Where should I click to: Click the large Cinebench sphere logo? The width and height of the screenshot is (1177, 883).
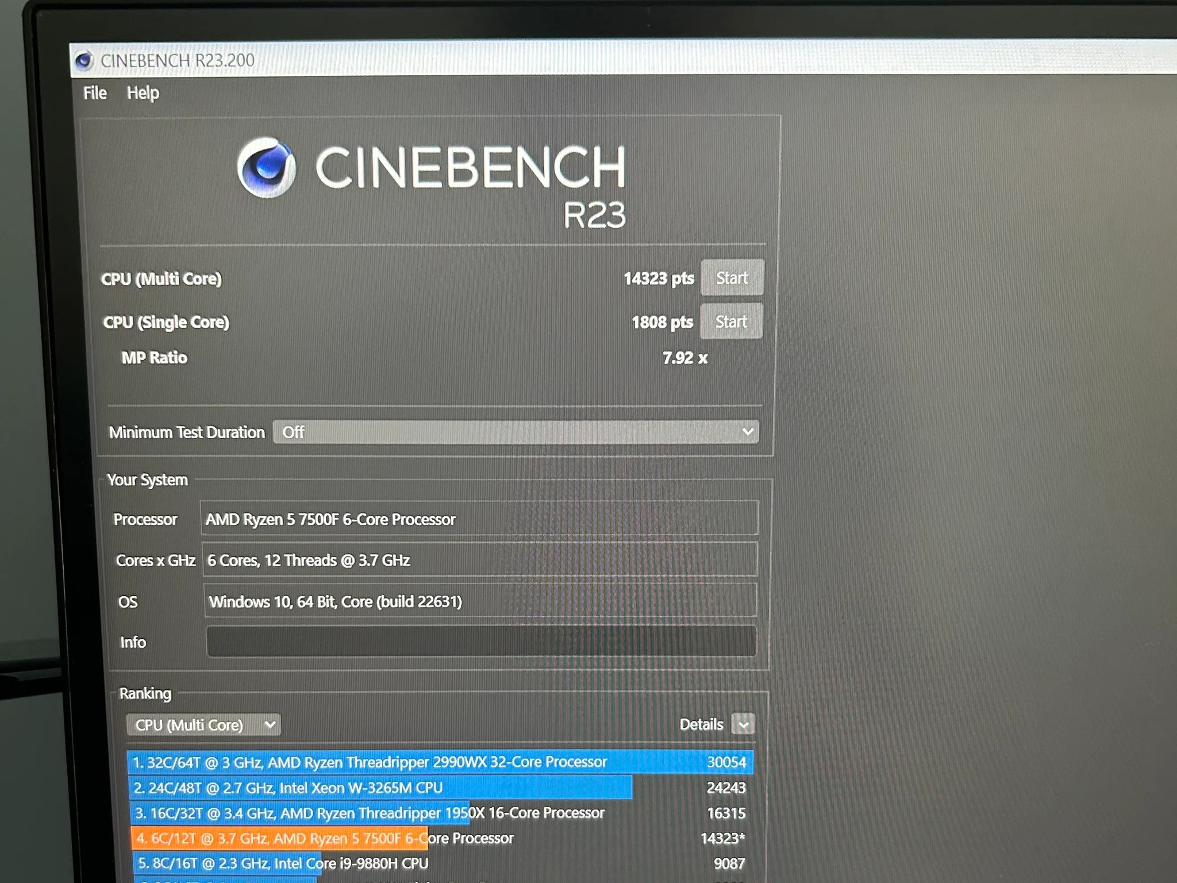coord(267,167)
